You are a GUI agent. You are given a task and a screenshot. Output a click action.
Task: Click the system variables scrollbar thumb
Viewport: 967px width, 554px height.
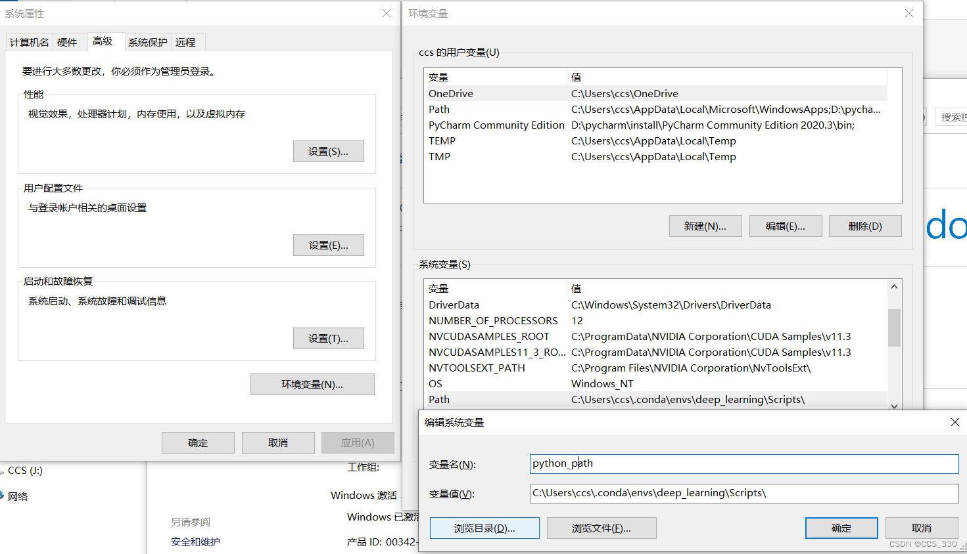pos(894,328)
